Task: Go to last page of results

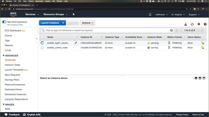Action: (202, 30)
